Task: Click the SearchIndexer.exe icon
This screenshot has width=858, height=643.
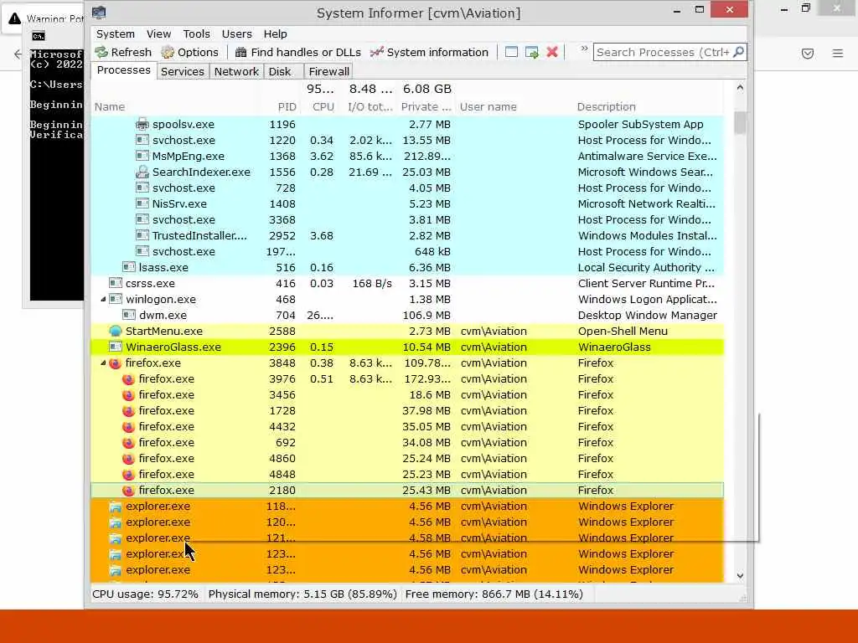Action: click(142, 172)
